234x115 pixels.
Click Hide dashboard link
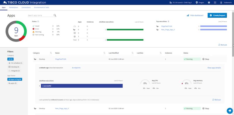[197, 15]
